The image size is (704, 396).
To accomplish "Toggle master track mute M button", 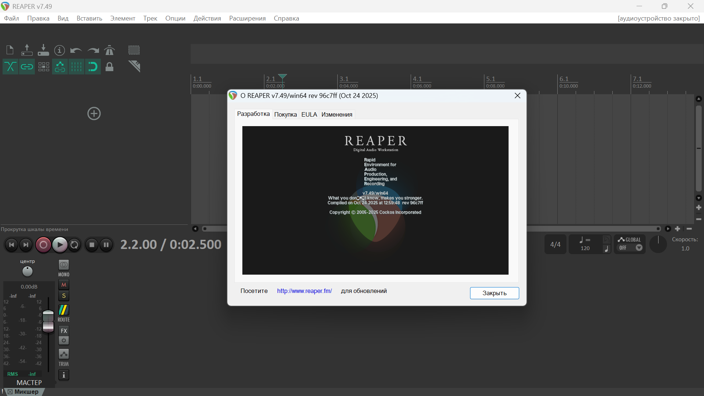I will [x=64, y=285].
